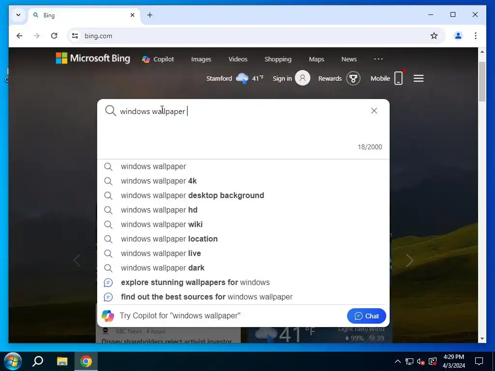Open the Rewards trophy icon
The width and height of the screenshot is (495, 371).
point(353,78)
